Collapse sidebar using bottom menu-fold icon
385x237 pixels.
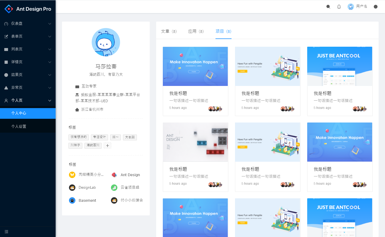pyautogui.click(x=6, y=232)
